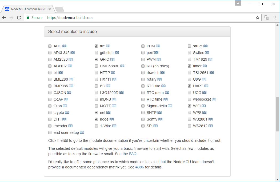The height and width of the screenshot is (182, 280).
Task: Open the FAQ link
Action: coord(133,154)
